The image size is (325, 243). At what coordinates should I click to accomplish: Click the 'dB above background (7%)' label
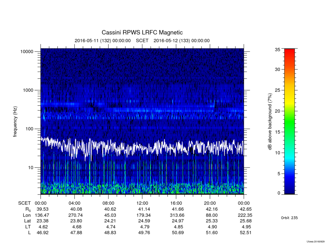click(270, 122)
